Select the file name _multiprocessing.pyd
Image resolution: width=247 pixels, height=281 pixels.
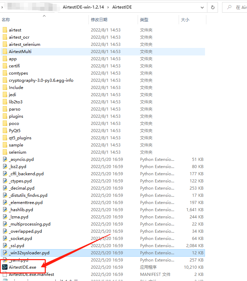click(30, 224)
